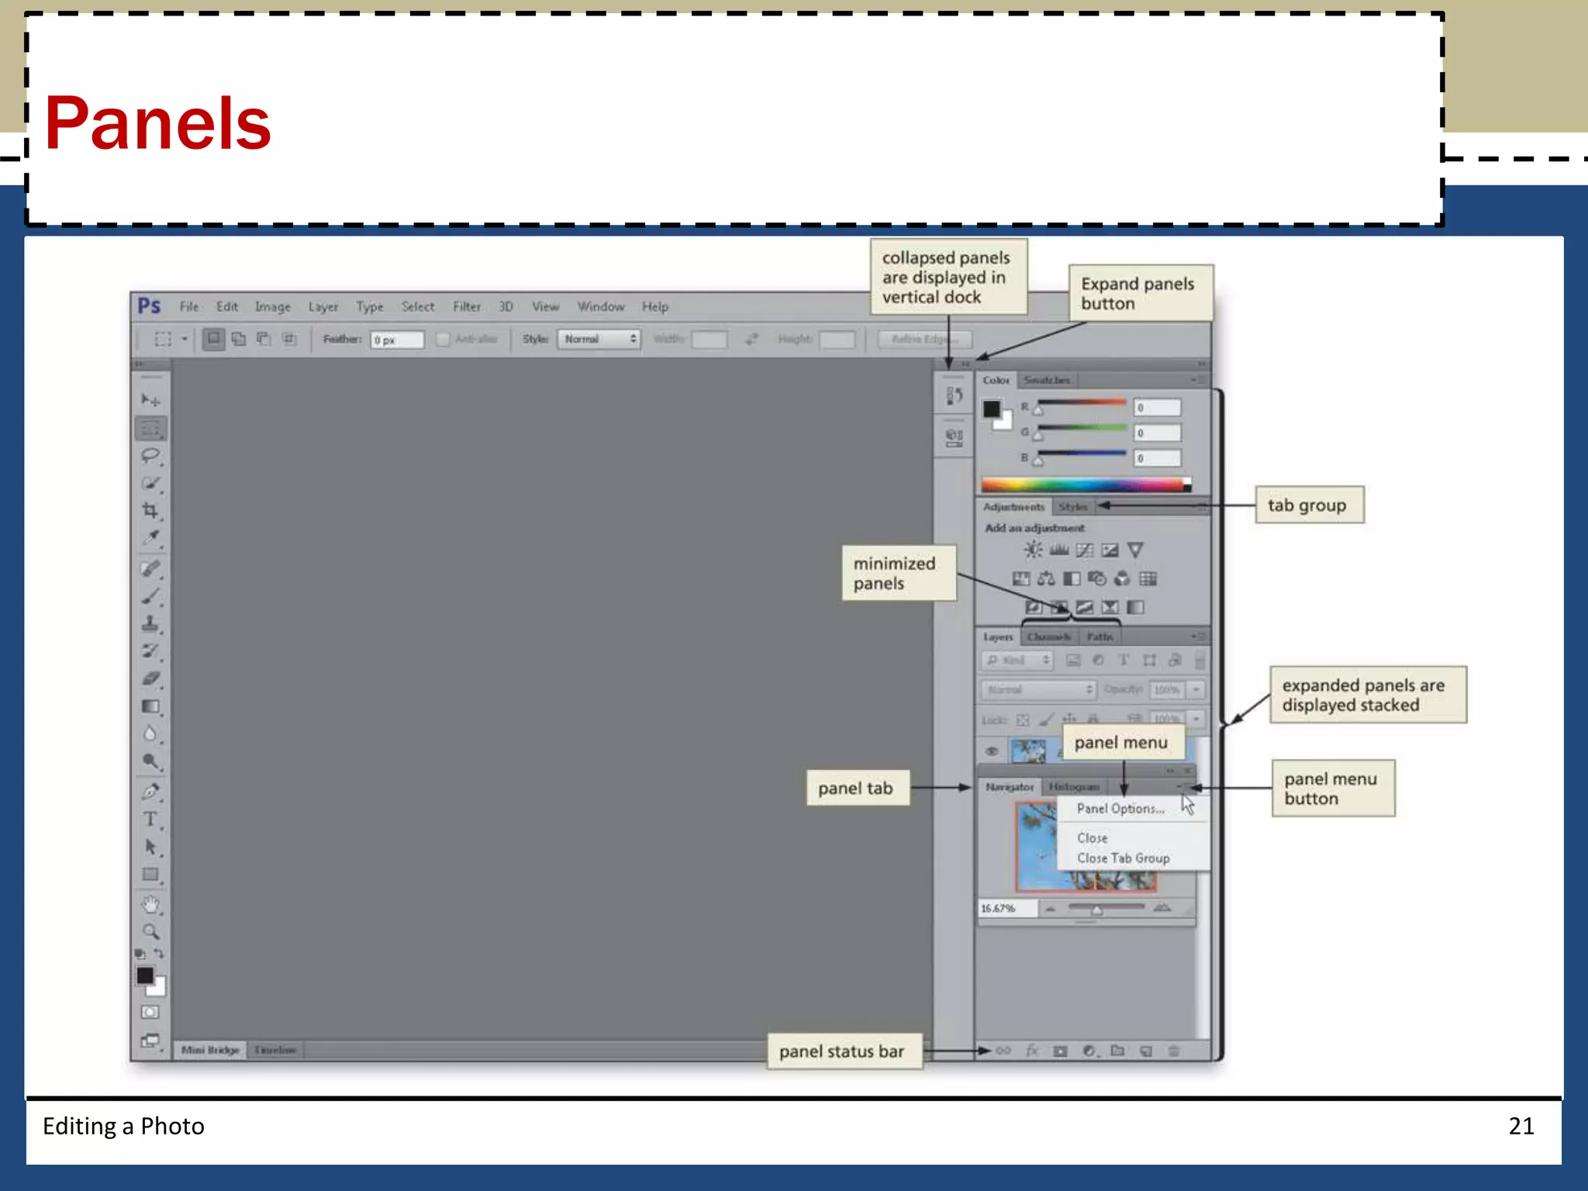Click the Brightness/Contrast adjustment icon
The height and width of the screenshot is (1191, 1588).
coord(1033,550)
